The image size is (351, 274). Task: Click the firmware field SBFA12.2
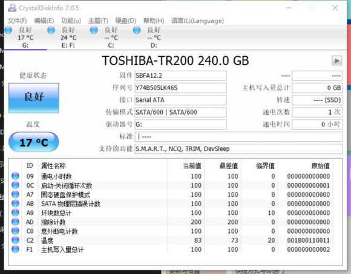[180, 75]
